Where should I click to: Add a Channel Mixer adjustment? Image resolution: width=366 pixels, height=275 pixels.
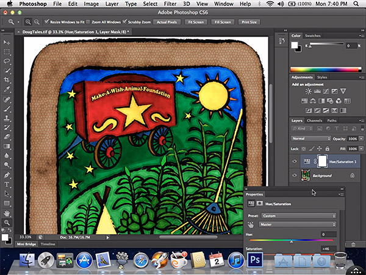click(339, 101)
